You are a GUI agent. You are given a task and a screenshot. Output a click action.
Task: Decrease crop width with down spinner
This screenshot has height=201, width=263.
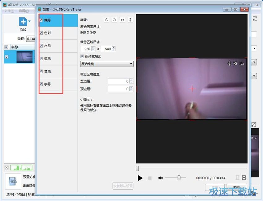93,50
